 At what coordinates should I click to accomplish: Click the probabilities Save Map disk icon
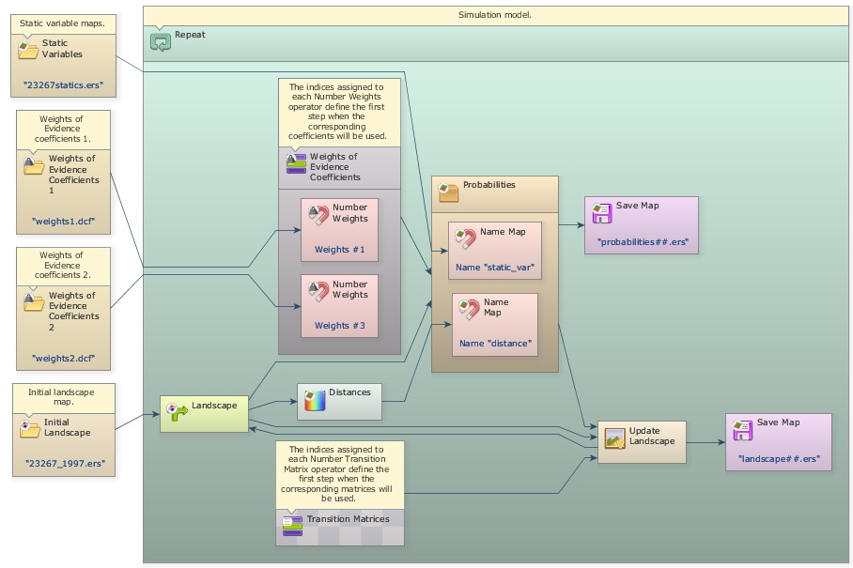(x=602, y=213)
